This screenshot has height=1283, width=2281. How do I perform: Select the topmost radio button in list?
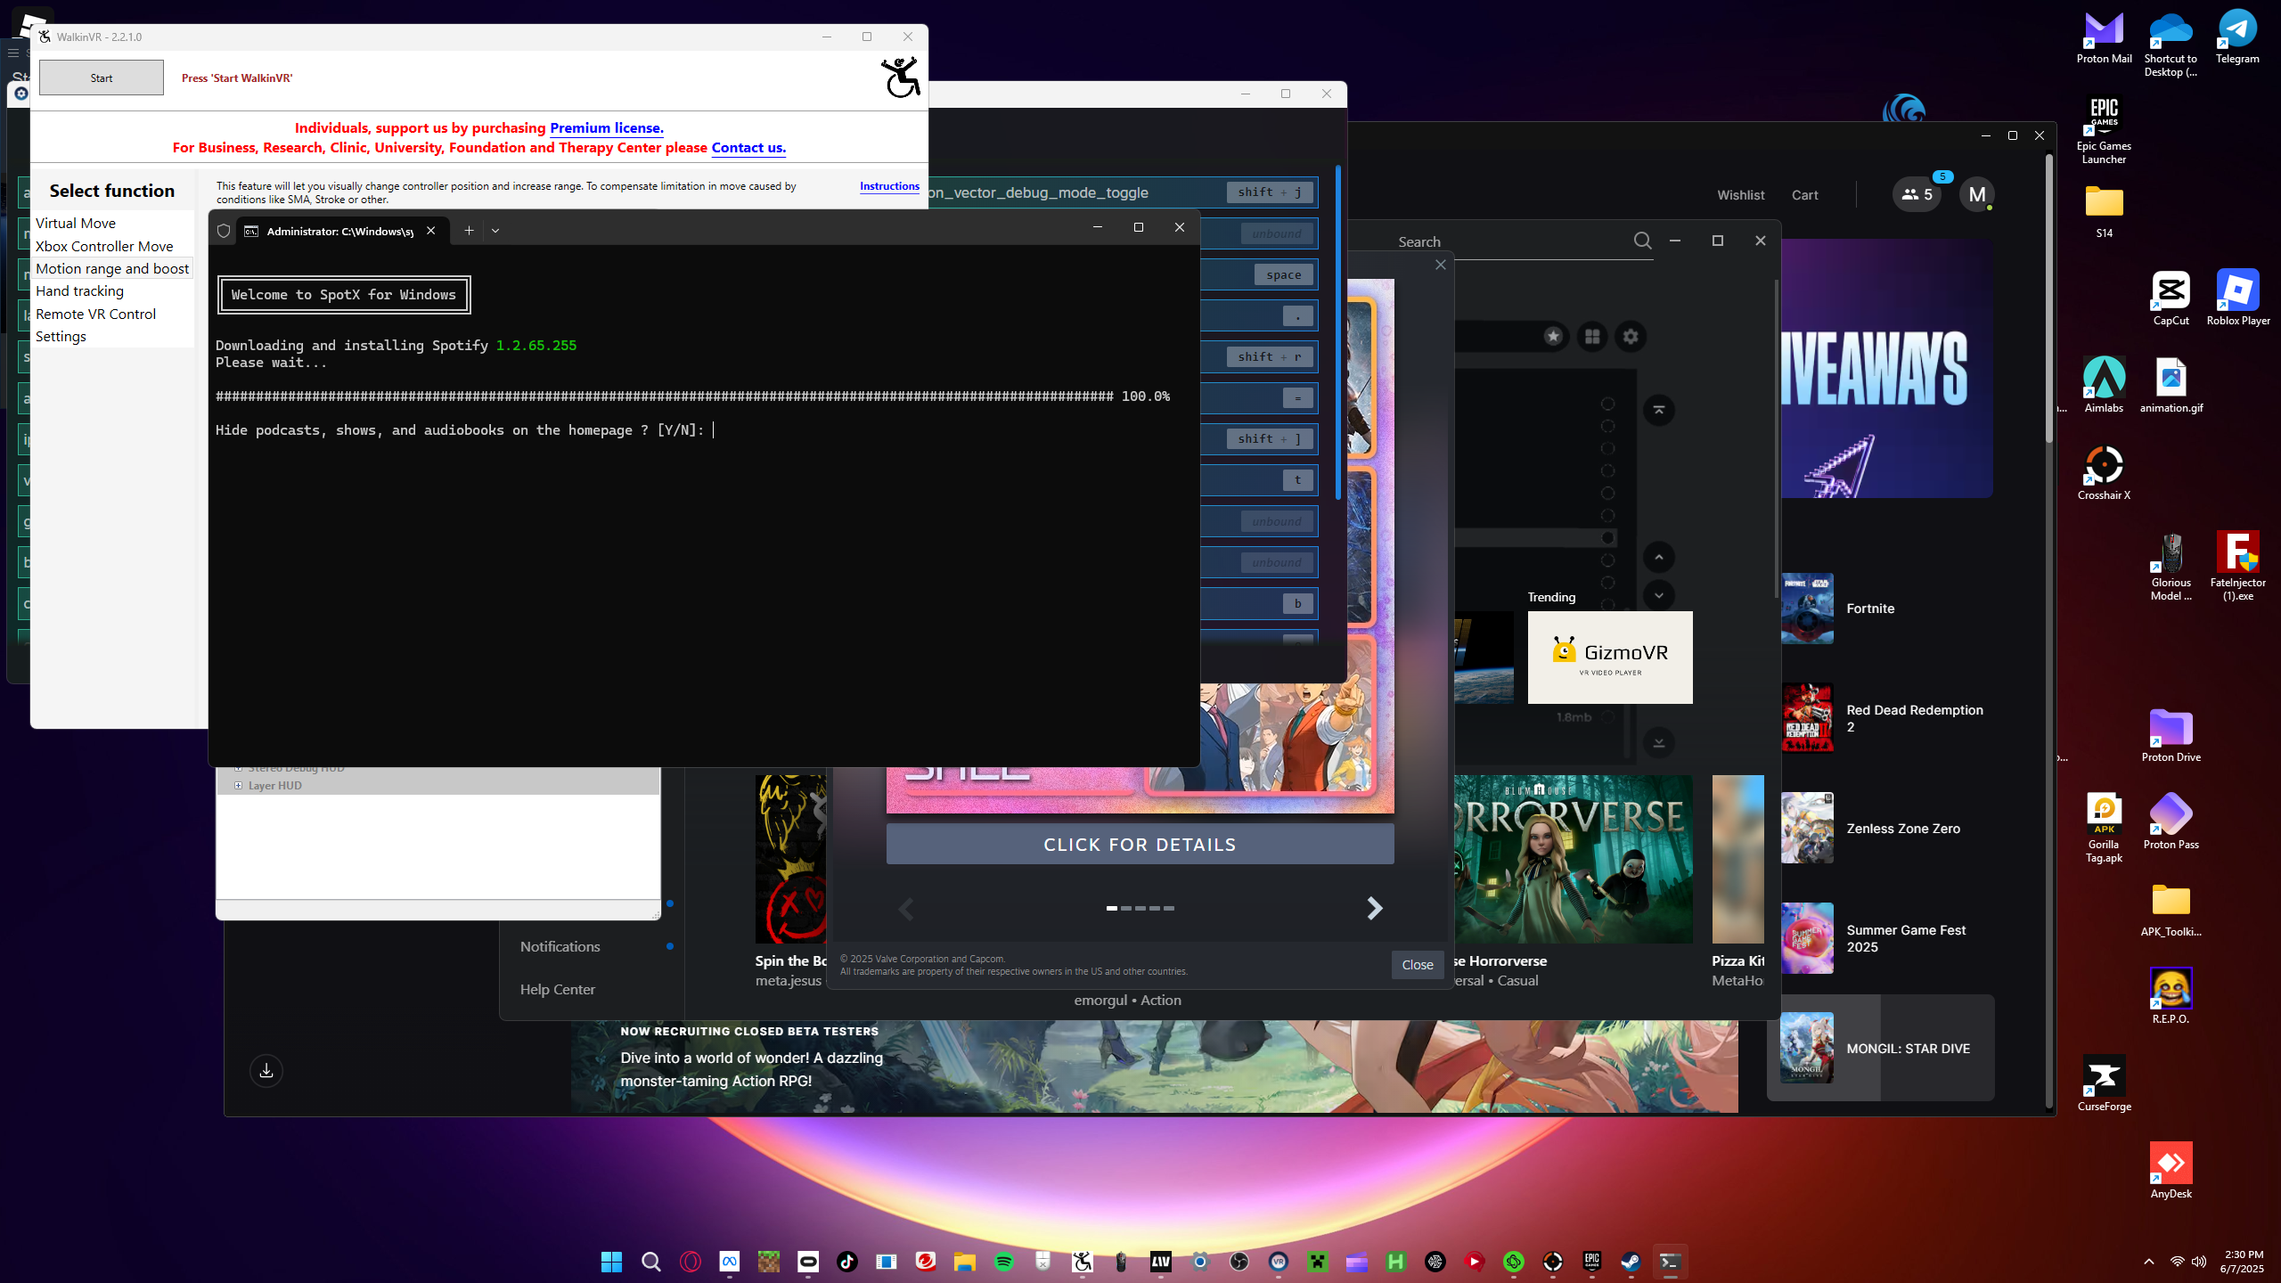click(x=1607, y=404)
